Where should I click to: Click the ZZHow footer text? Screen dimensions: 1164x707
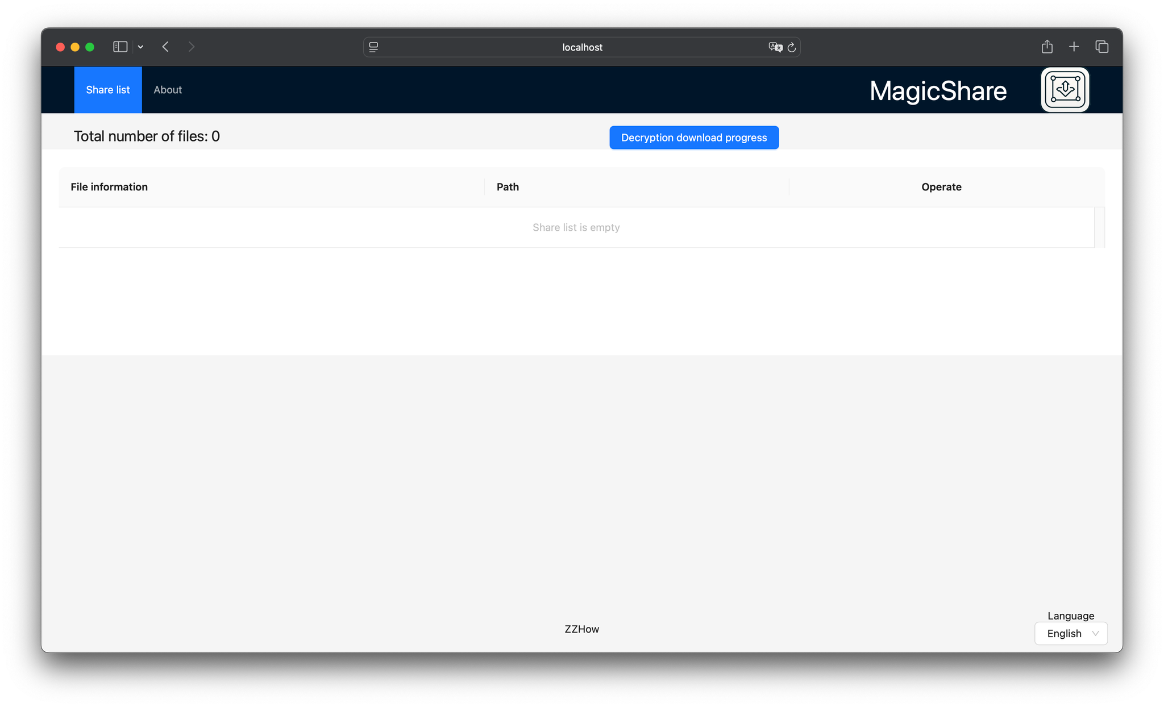[x=581, y=629]
